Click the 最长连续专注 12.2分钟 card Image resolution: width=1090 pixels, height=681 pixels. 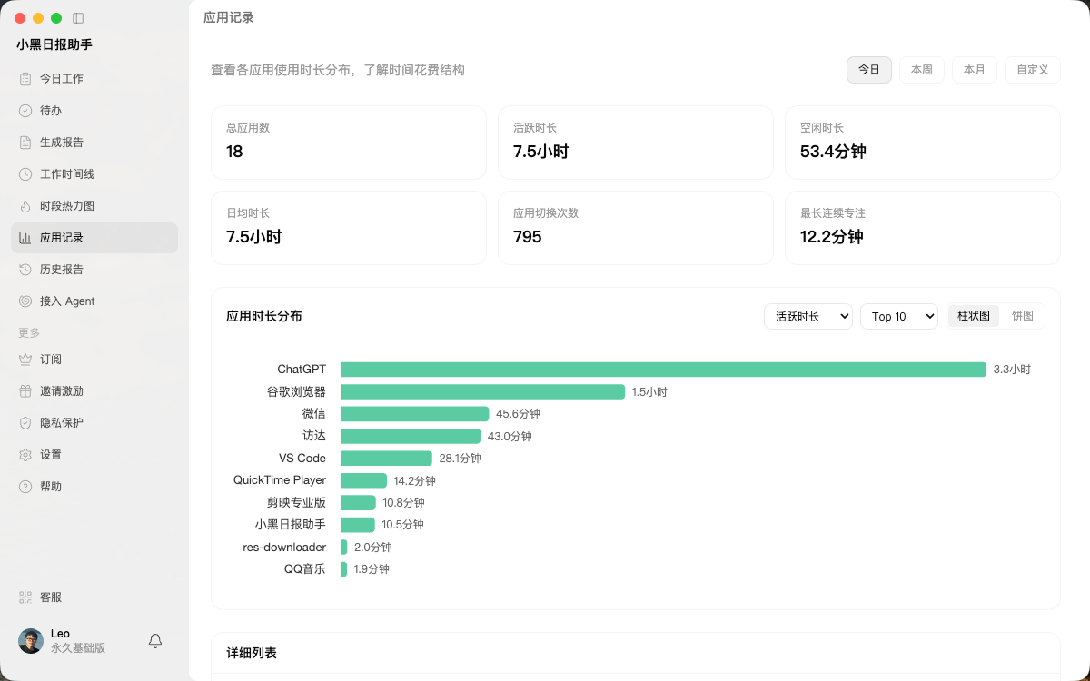click(923, 228)
